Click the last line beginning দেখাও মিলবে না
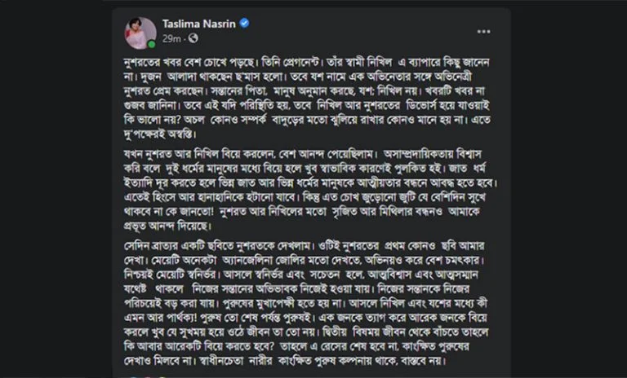Viewport: 627px width, 378px height. pyautogui.click(x=284, y=361)
